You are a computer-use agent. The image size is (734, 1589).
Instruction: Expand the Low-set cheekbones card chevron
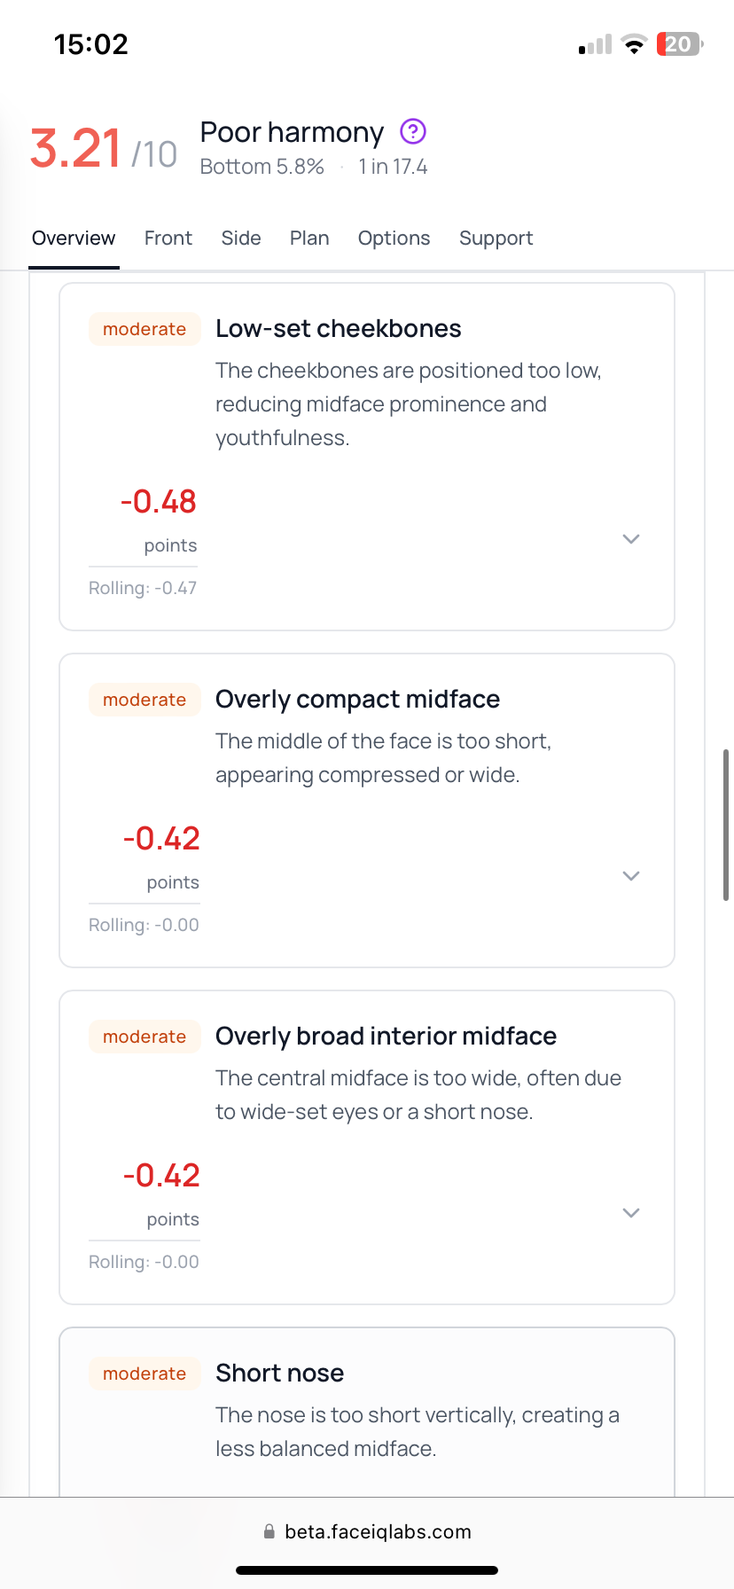click(631, 539)
